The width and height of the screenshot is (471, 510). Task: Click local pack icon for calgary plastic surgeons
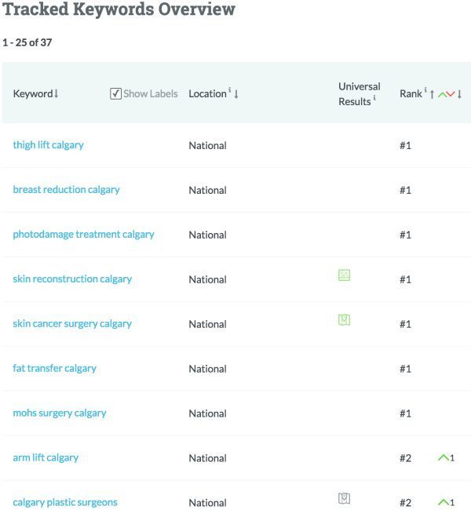pyautogui.click(x=344, y=498)
